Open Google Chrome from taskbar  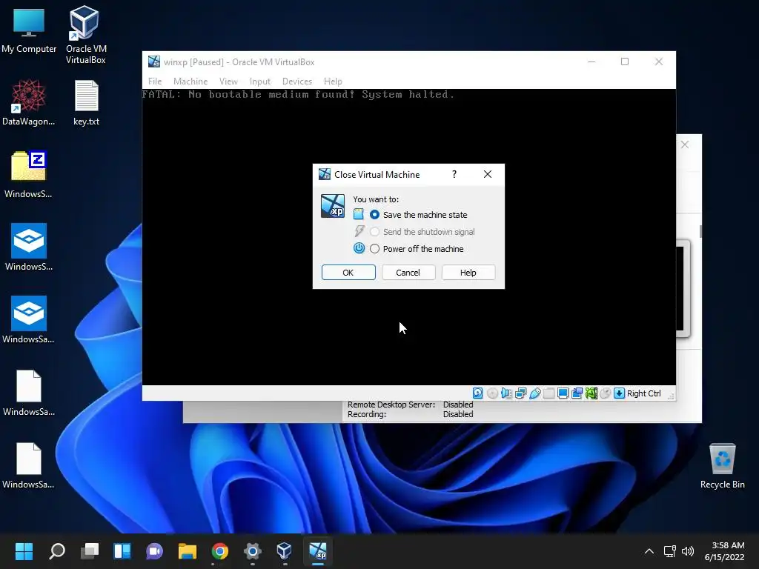(x=219, y=551)
